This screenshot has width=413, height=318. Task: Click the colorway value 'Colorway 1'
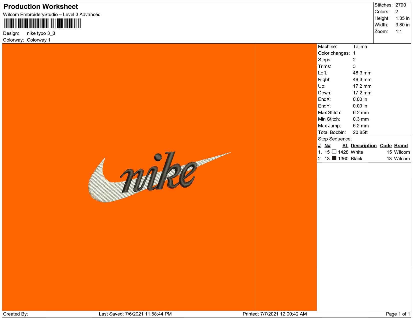pyautogui.click(x=39, y=40)
